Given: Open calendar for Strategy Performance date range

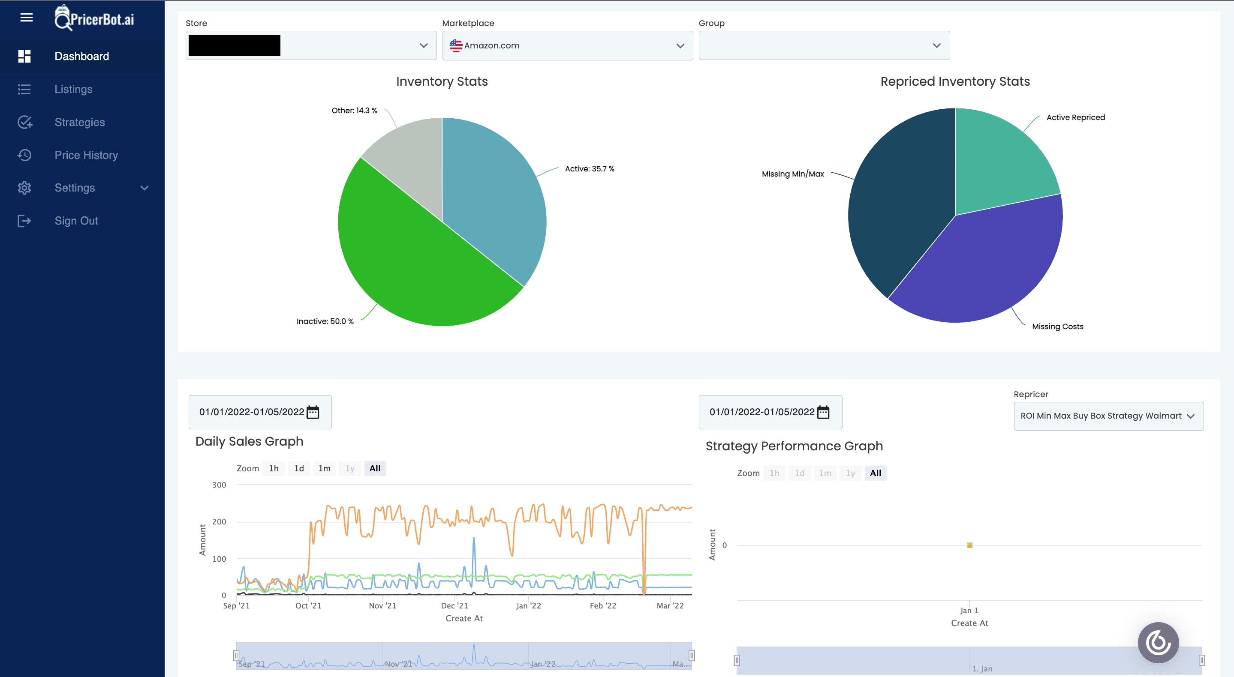Looking at the screenshot, I should click(823, 412).
